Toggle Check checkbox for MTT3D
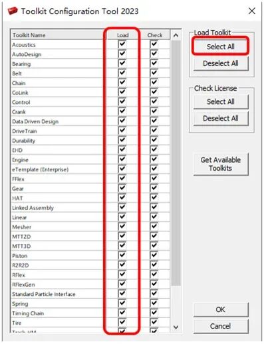The height and width of the screenshot is (344, 264). pos(154,245)
